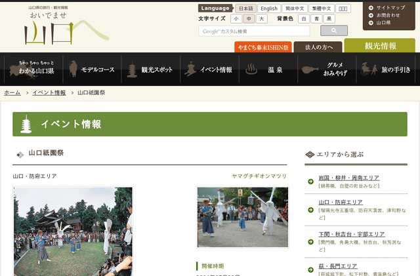Choose 黒 background color
This screenshot has height=276, width=420.
tap(329, 19)
